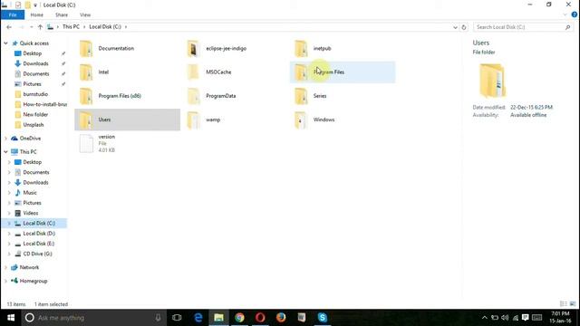Refresh the current folder view
The height and width of the screenshot is (326, 580).
(464, 27)
